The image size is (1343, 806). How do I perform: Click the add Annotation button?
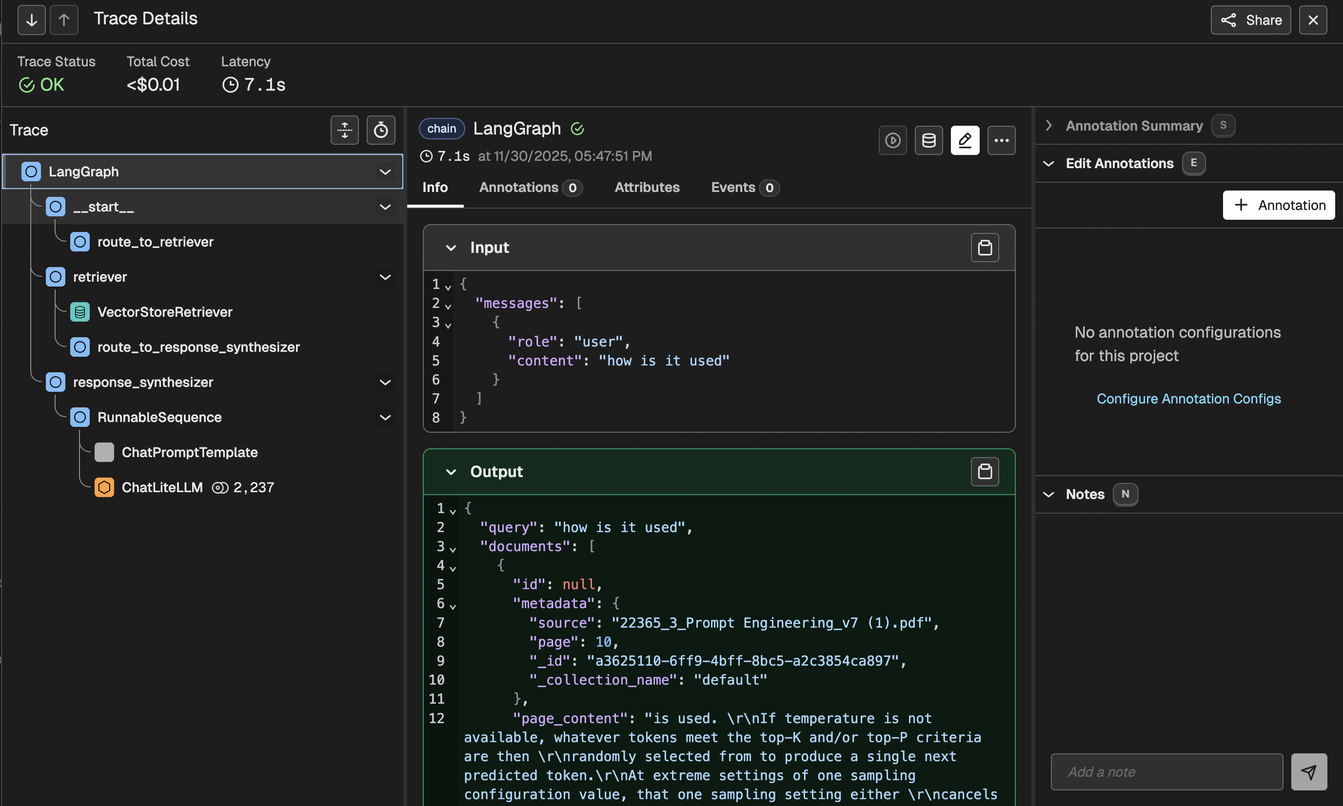[x=1278, y=205]
